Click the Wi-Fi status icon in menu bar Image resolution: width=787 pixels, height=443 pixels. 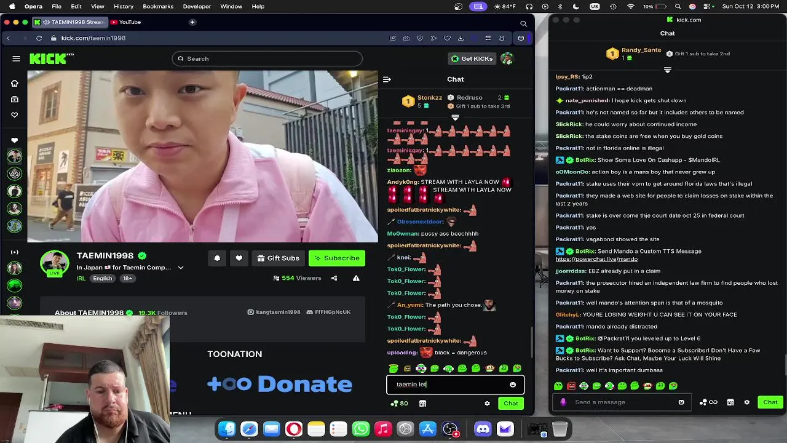pyautogui.click(x=630, y=6)
